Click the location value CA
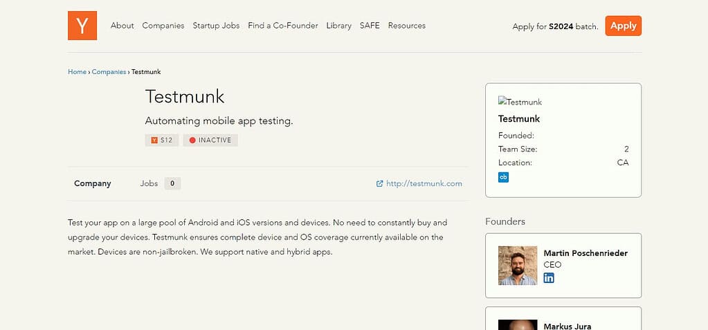The height and width of the screenshot is (330, 708). tap(623, 163)
